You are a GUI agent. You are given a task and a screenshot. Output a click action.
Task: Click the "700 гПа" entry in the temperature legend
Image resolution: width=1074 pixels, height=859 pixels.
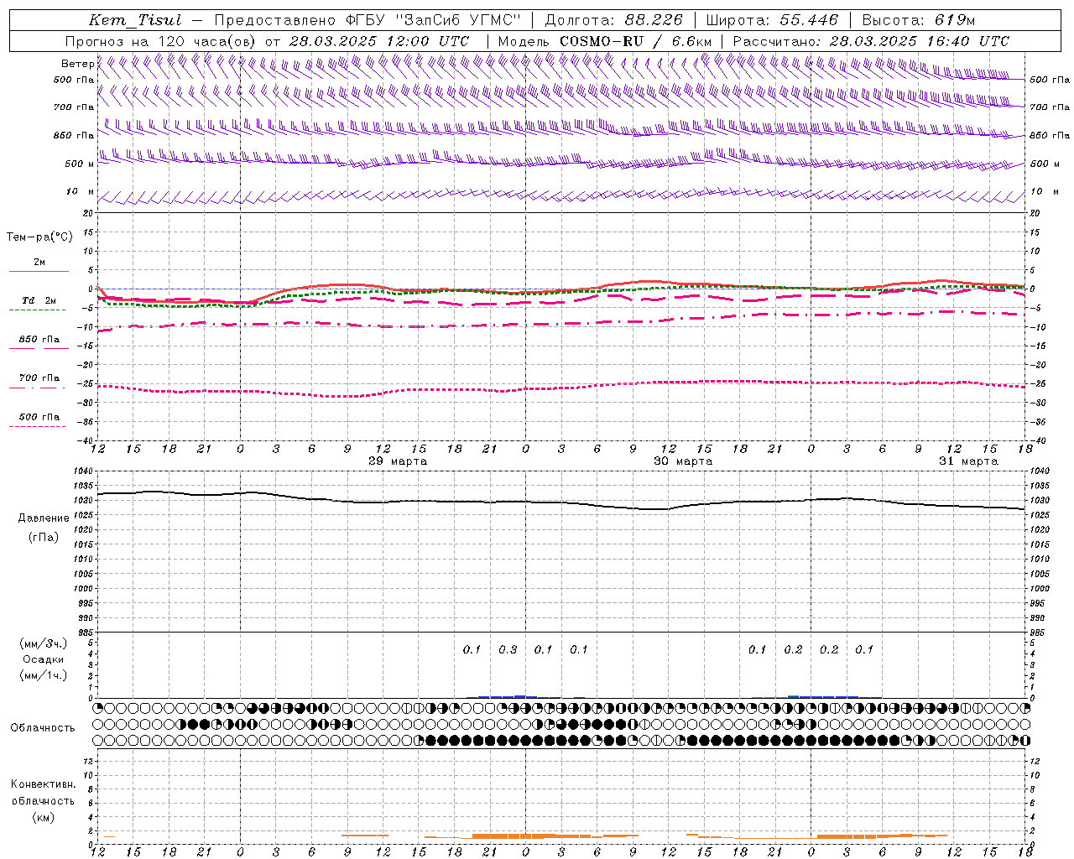click(x=39, y=378)
